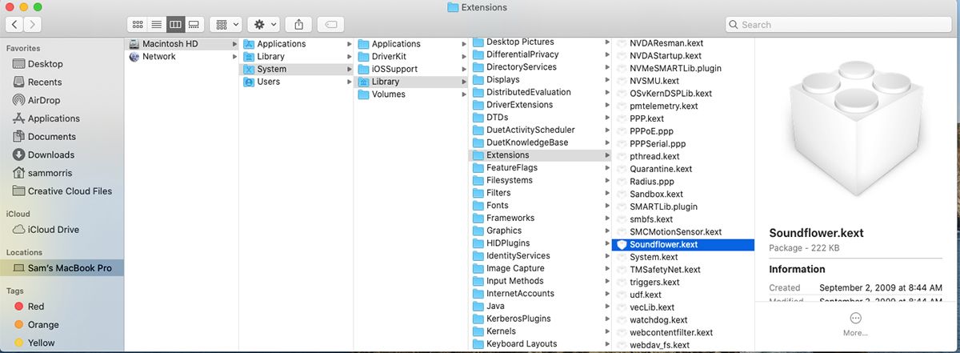
Task: Switch to gallery view
Action: pos(194,25)
